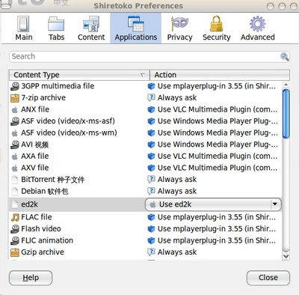
Task: Select the ANX file row
Action: [x=146, y=109]
